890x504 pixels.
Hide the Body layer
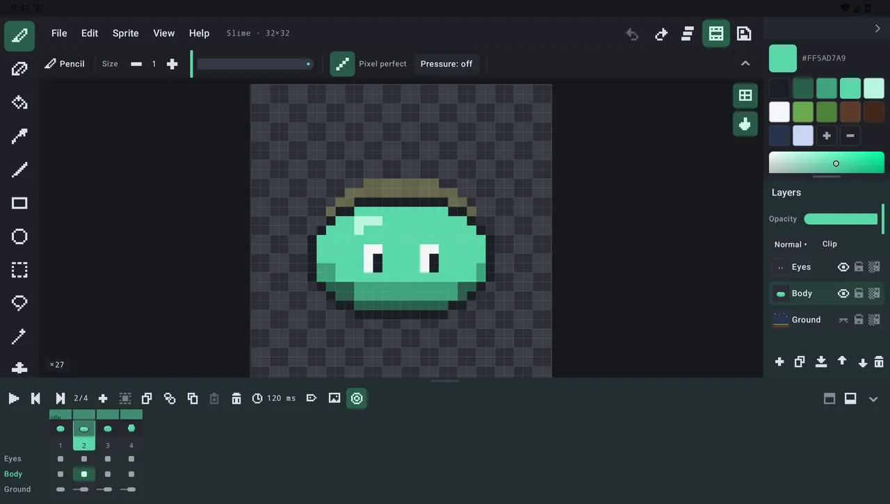[x=843, y=293]
